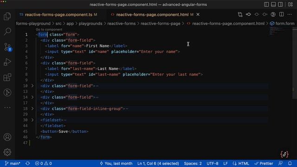Image resolution: width=297 pixels, height=167 pixels.
Task: Click the middle editor action dot icon
Action: pyautogui.click(x=257, y=14)
